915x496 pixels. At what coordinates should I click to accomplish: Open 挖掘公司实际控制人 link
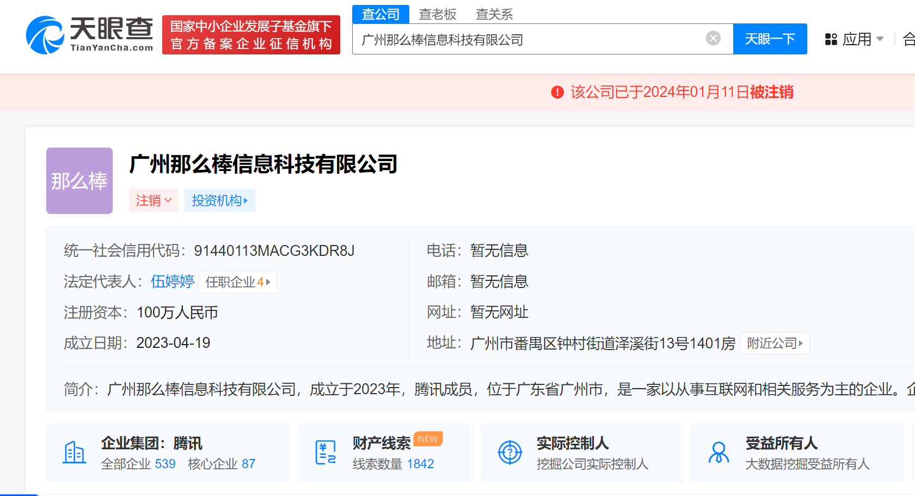(x=592, y=464)
